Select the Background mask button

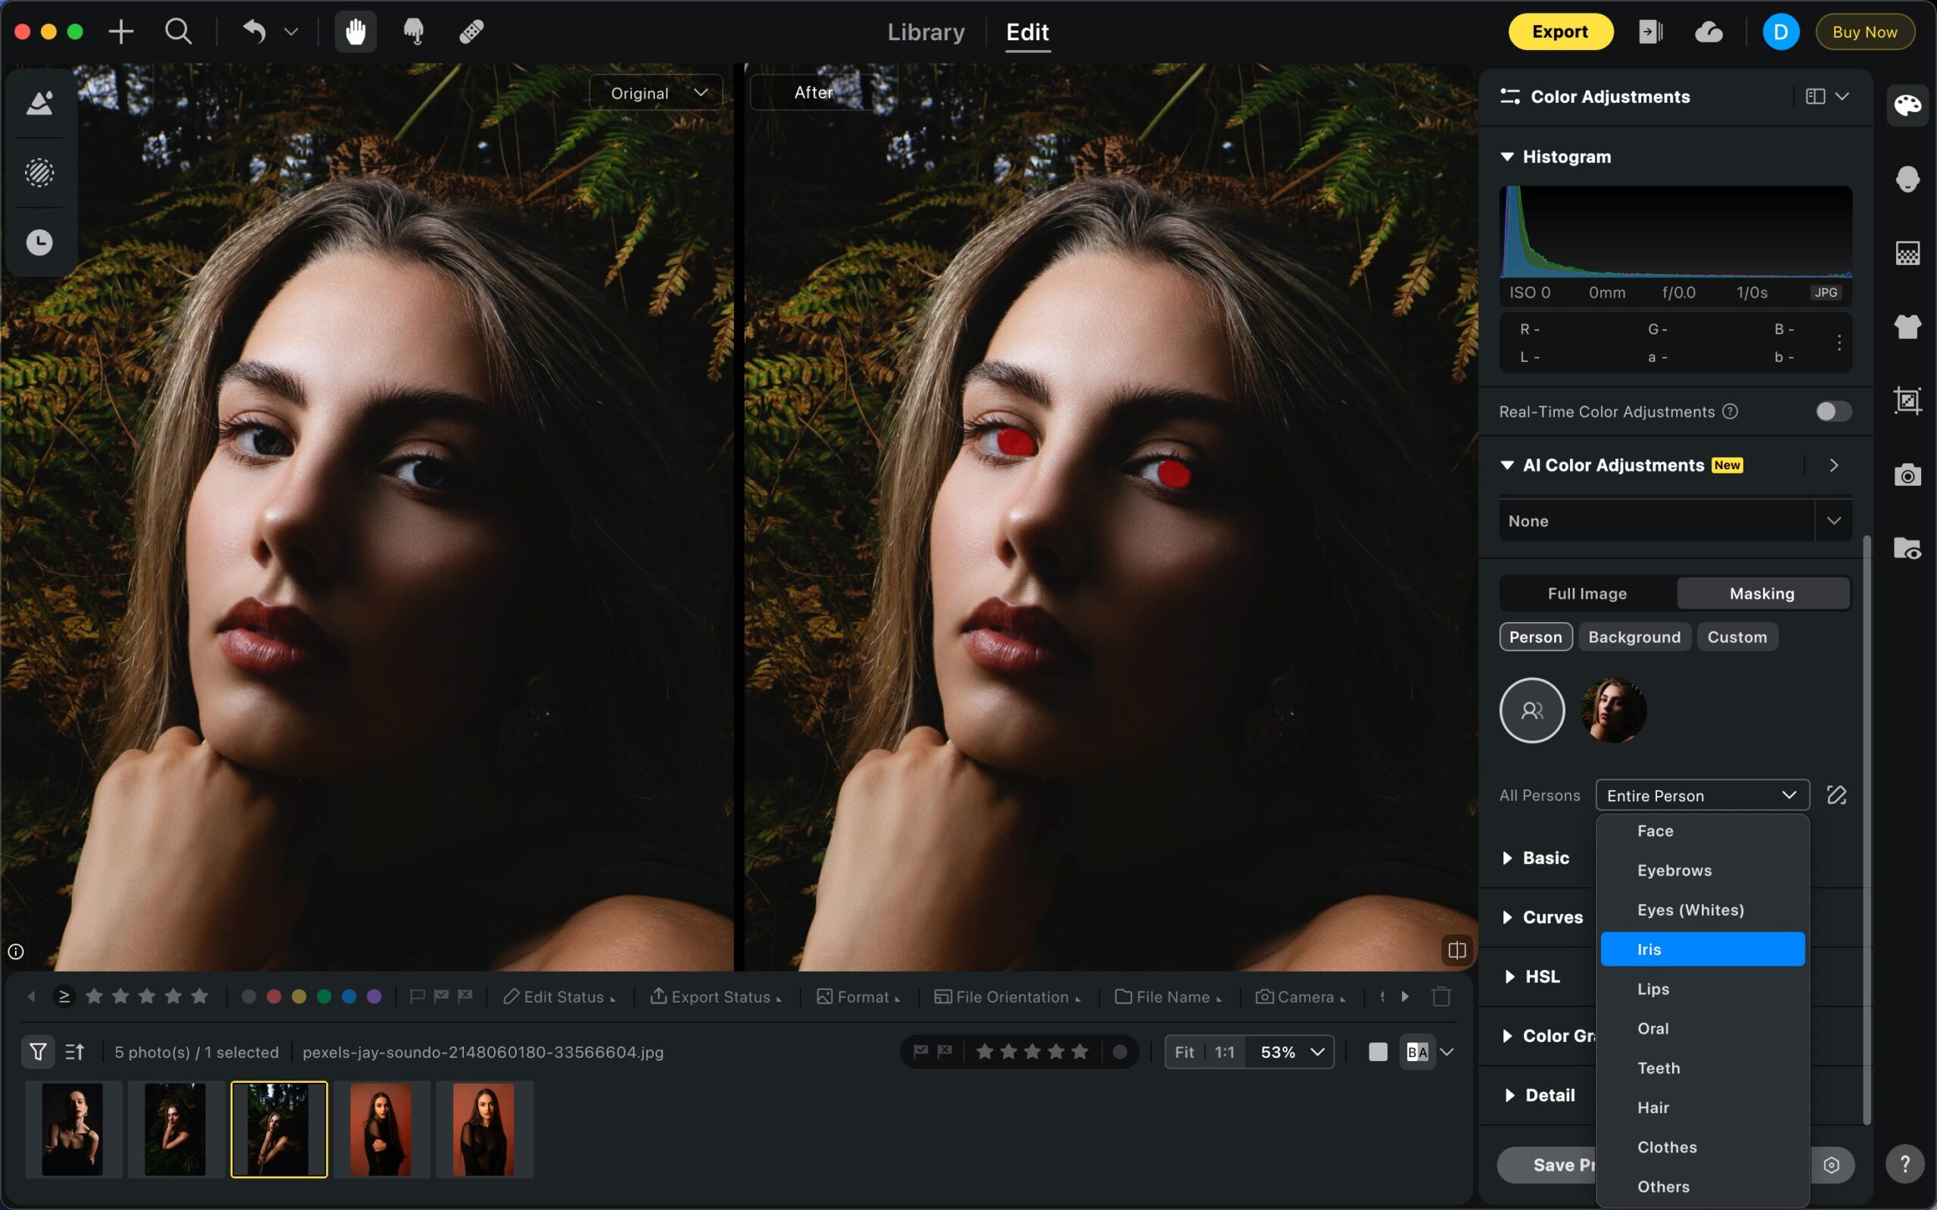[1634, 637]
